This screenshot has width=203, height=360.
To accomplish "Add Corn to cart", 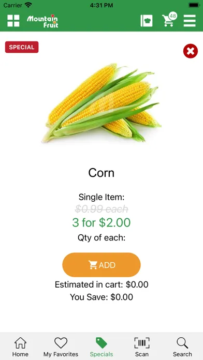I will coord(102,265).
